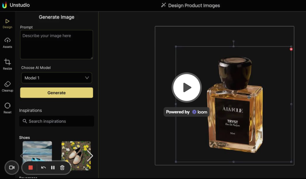Delete the Loom recording with trash icon
Viewport: 306px width, 179px height.
(62, 167)
